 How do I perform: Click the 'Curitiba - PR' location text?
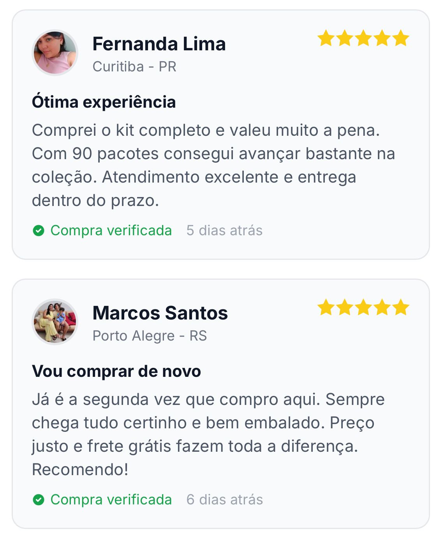[134, 67]
